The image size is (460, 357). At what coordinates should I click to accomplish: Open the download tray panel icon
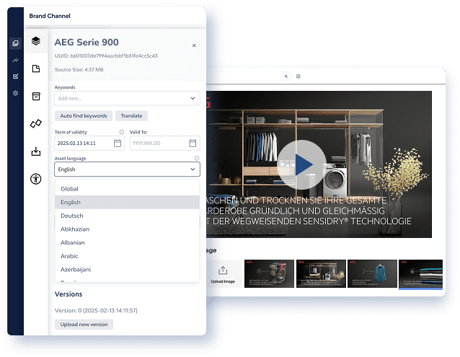tap(36, 151)
